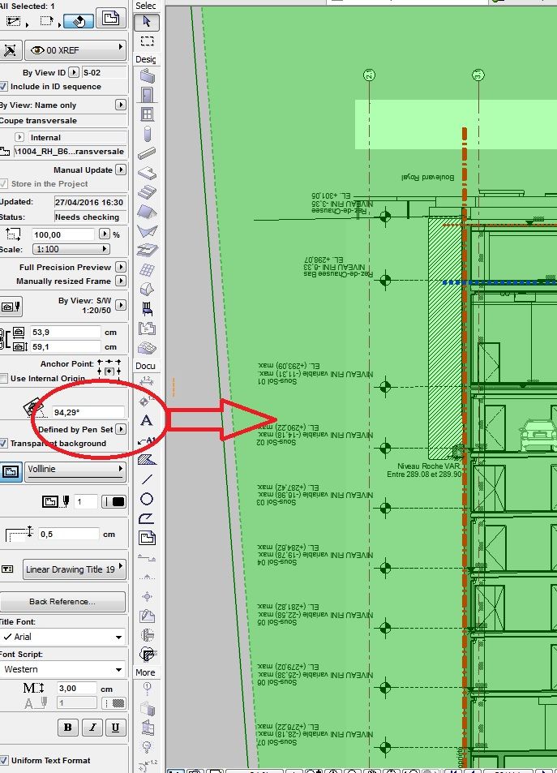Image resolution: width=557 pixels, height=773 pixels.
Task: Click the 53,9 cm width field
Action: (66, 333)
